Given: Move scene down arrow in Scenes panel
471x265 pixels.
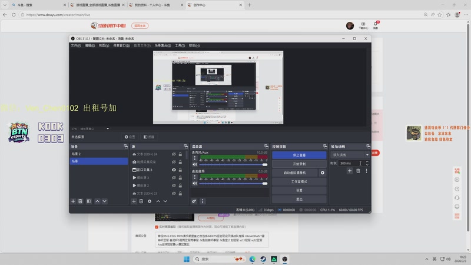Looking at the screenshot, I should [105, 201].
